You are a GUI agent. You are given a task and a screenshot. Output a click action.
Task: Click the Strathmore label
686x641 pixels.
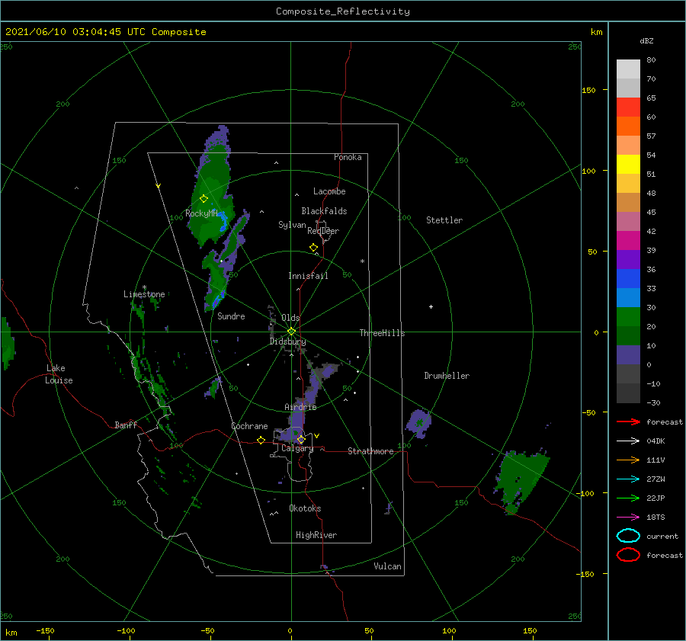tap(370, 451)
